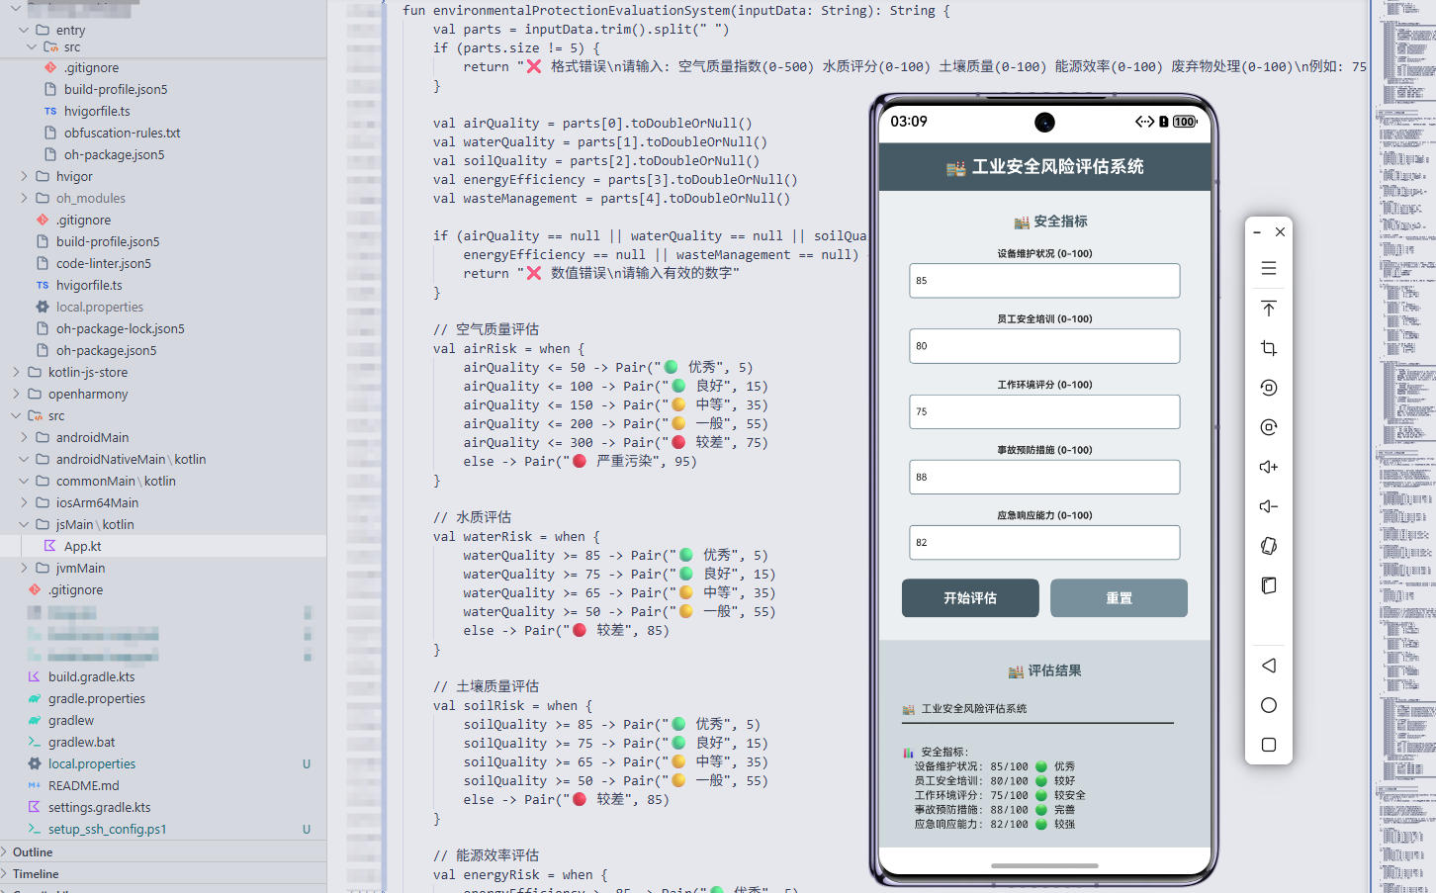This screenshot has width=1436, height=893.
Task: Click the gradlew.bat script icon
Action: 35,742
